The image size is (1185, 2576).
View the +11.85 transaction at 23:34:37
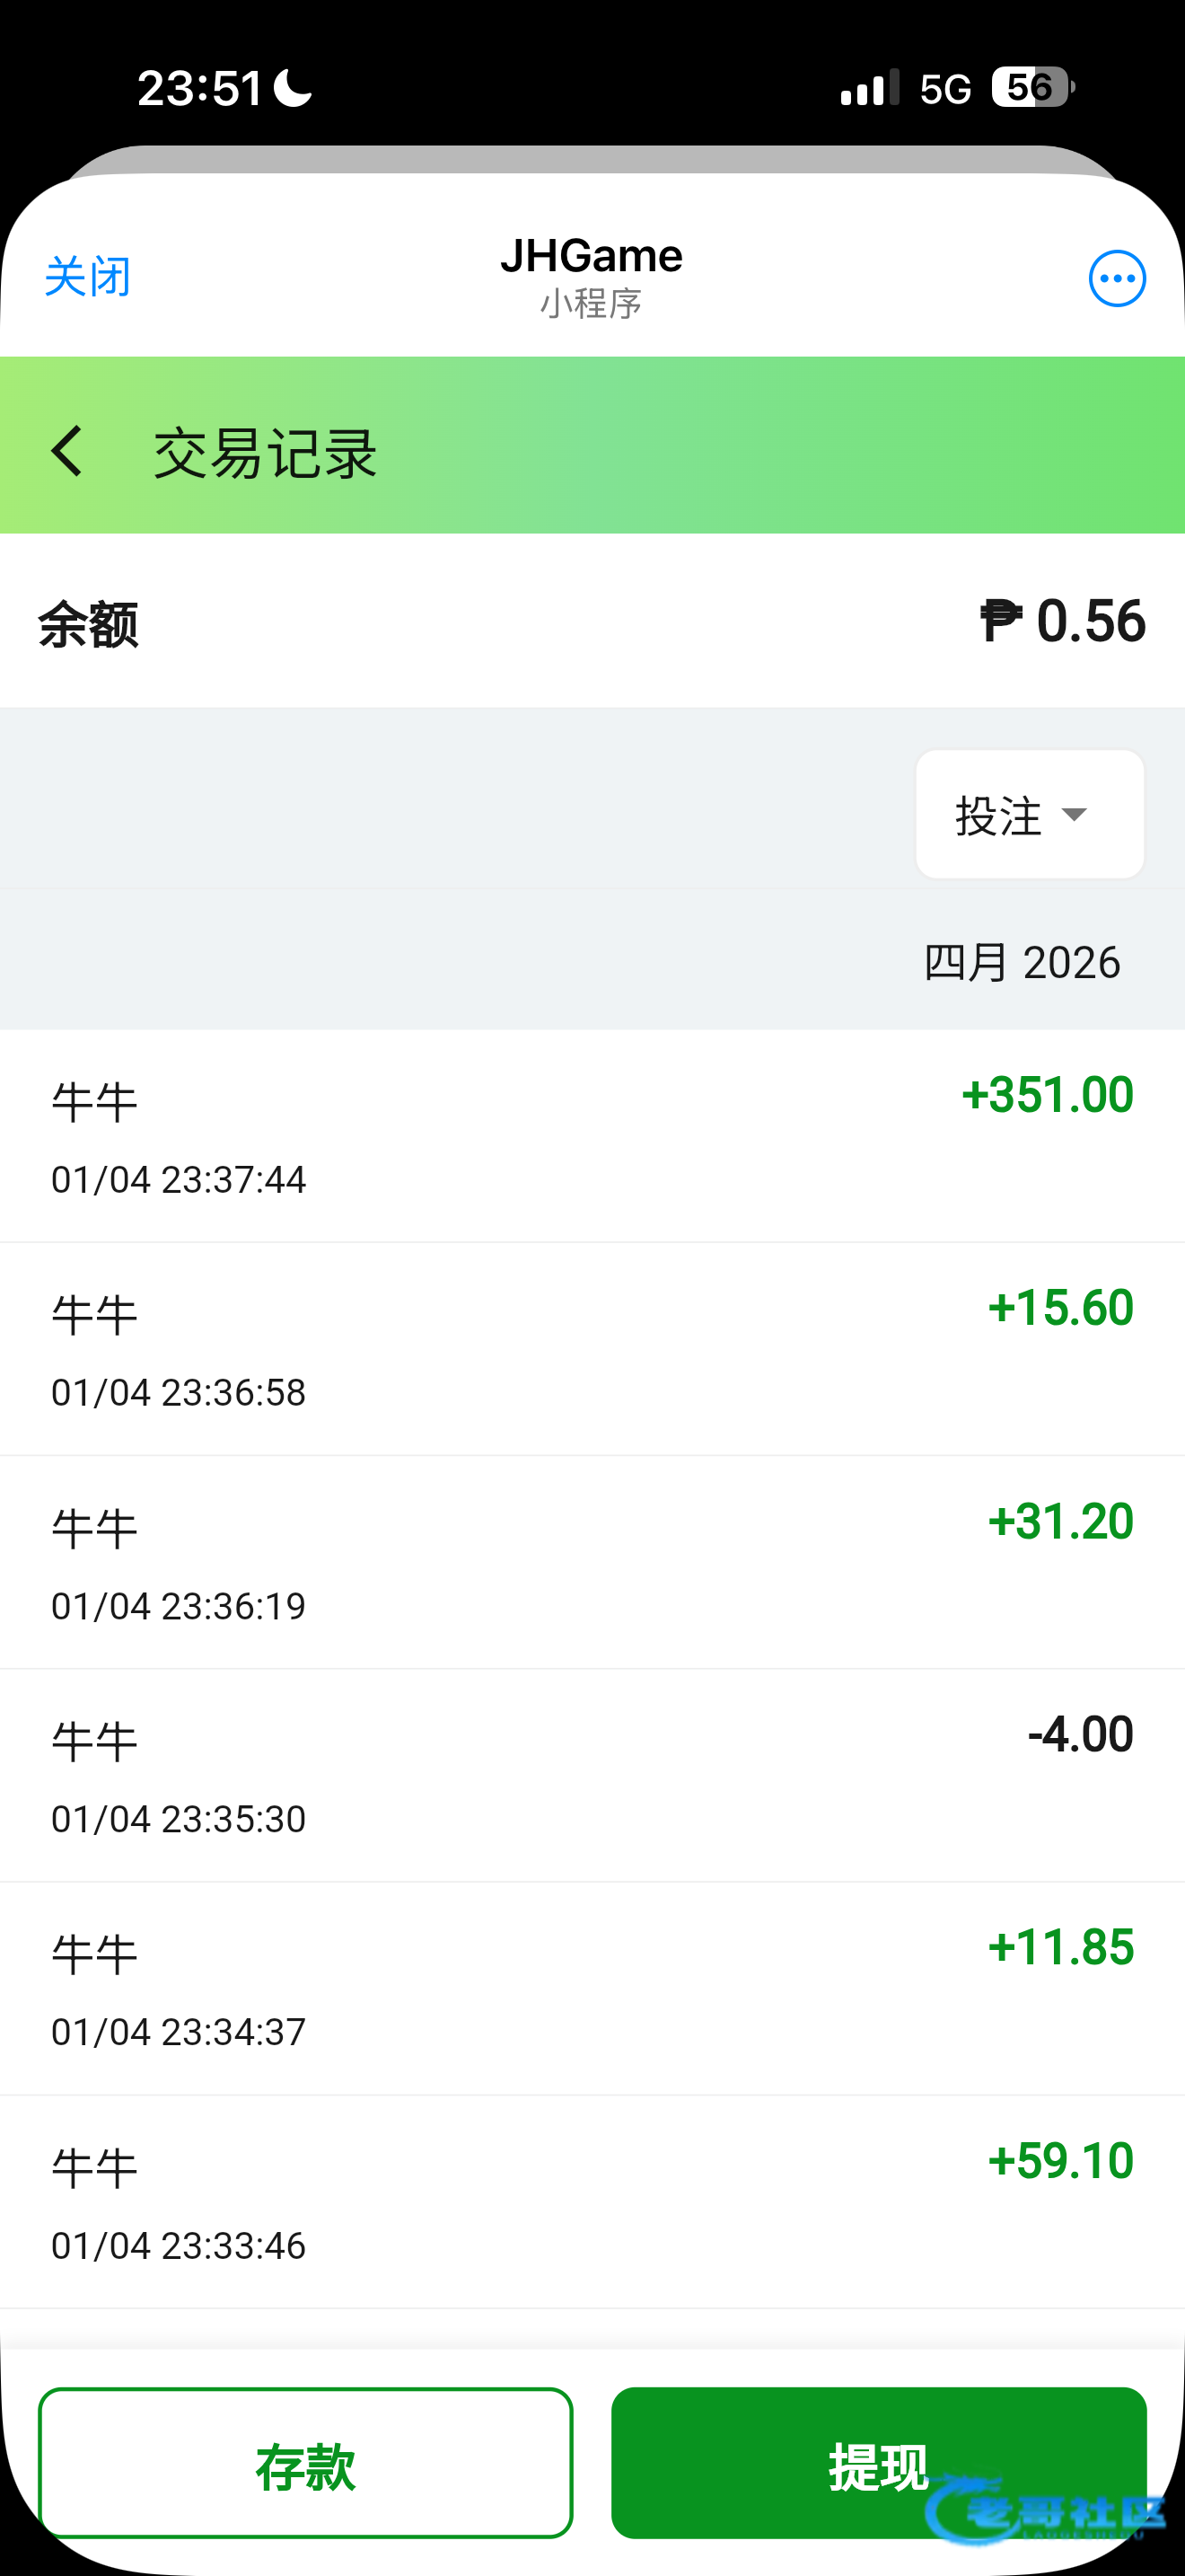(592, 1988)
